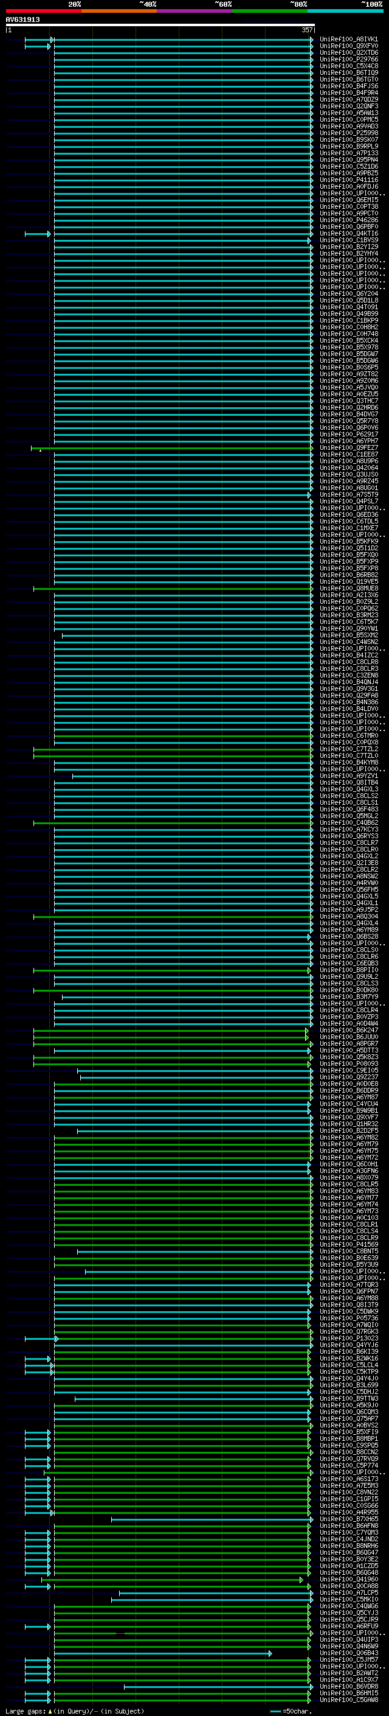Select hit label UniRef100_C9EI05

[349, 1071]
